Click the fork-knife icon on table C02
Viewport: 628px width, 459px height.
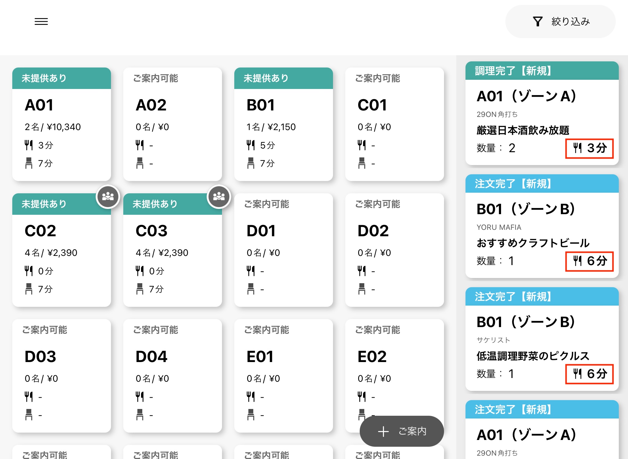tap(29, 271)
